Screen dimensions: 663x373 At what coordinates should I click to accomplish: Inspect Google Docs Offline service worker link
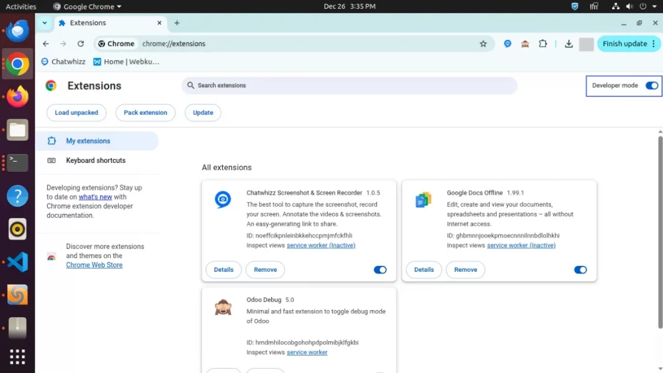(x=521, y=245)
